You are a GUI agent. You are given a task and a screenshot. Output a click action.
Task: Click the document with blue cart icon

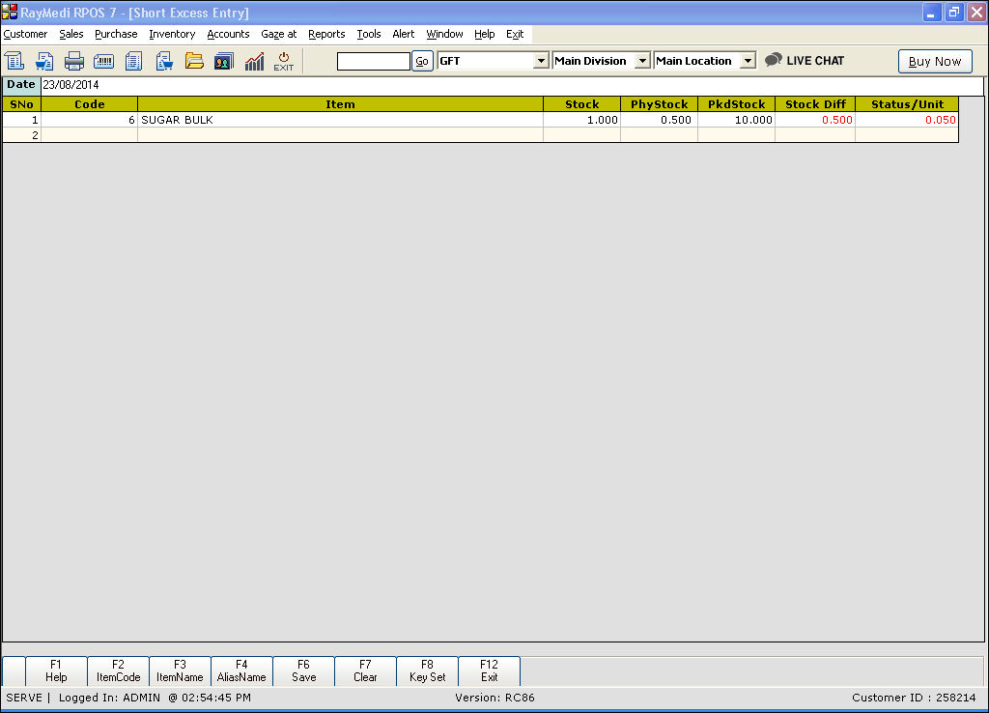(44, 61)
